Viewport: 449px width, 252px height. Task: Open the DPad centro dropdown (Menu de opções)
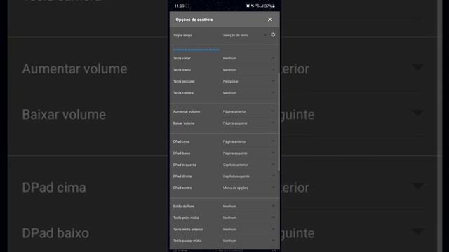click(x=248, y=188)
